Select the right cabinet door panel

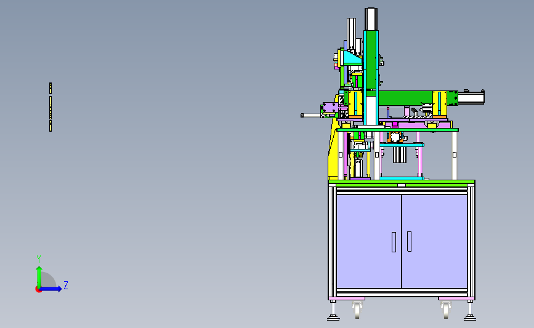tap(435, 241)
